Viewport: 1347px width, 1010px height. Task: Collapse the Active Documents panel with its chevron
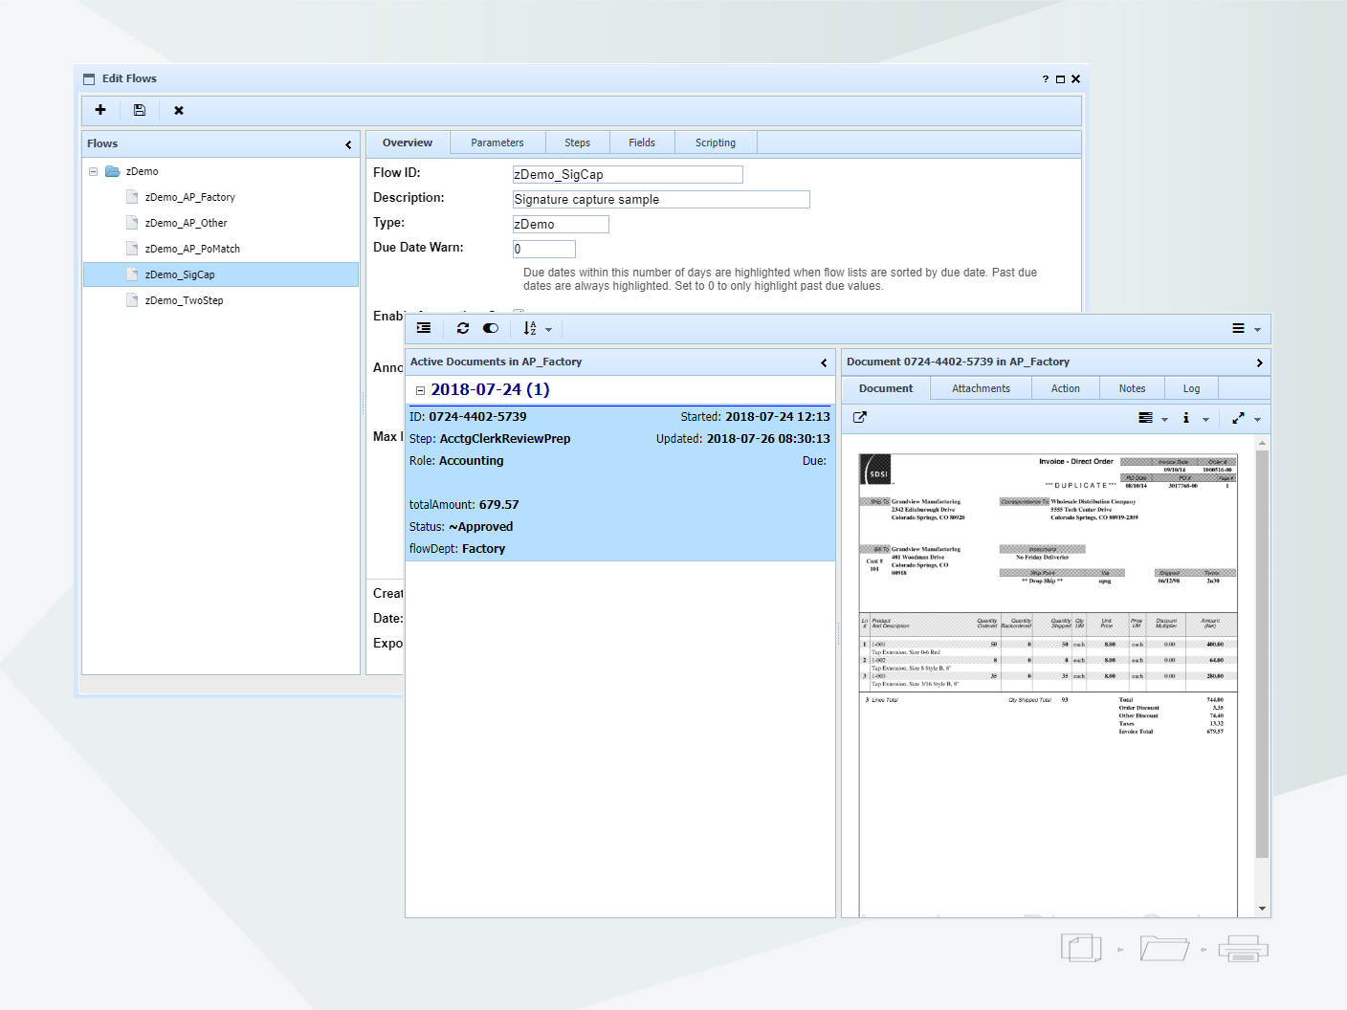tap(824, 362)
